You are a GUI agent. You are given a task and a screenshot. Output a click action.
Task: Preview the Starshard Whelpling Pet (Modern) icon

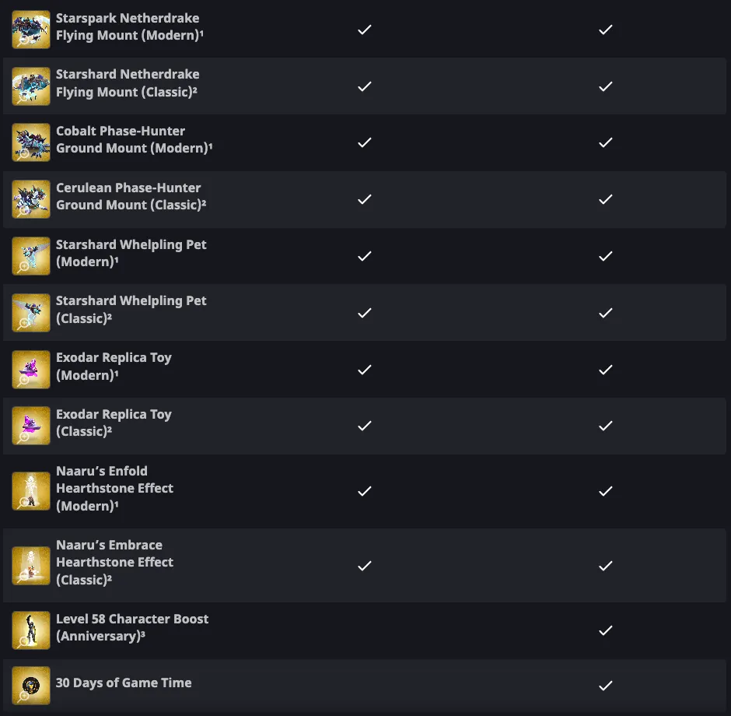(31, 256)
